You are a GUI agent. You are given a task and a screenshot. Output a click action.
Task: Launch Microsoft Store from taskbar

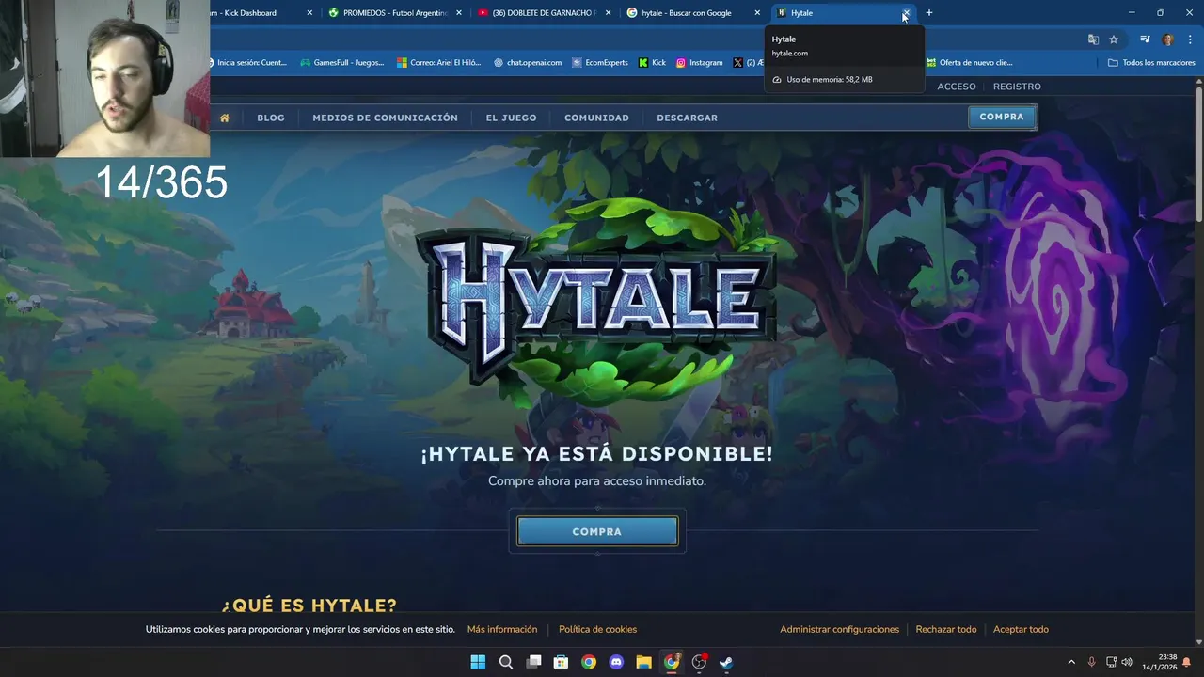[562, 662]
